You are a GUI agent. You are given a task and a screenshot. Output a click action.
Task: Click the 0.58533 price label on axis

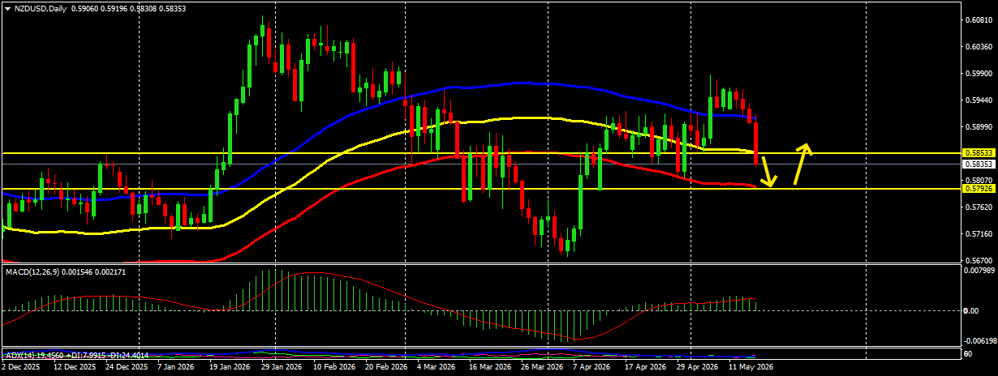(x=975, y=152)
